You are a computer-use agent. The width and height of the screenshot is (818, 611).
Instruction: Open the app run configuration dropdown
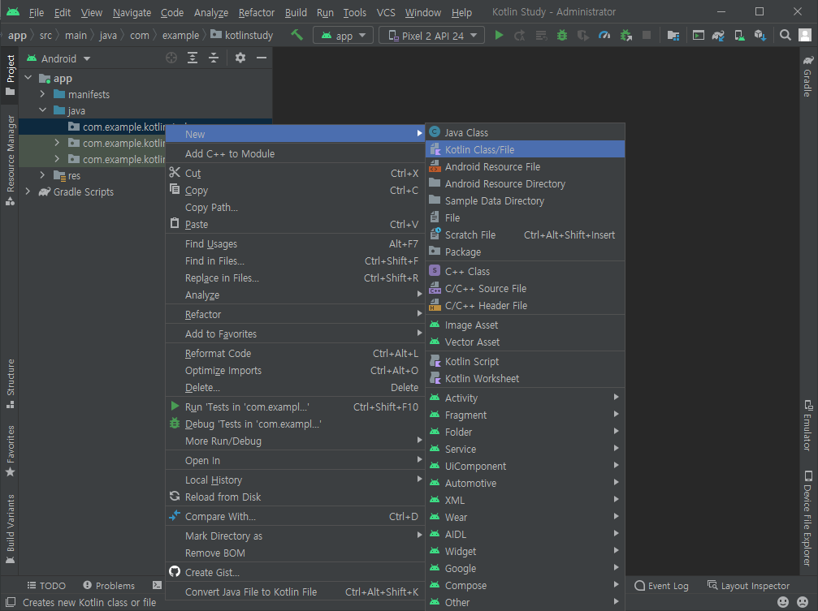point(342,35)
